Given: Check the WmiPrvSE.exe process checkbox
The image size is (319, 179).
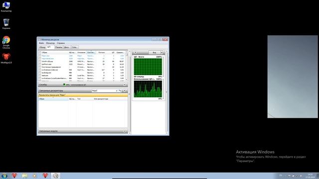Looking at the screenshot, I should point(40,61).
